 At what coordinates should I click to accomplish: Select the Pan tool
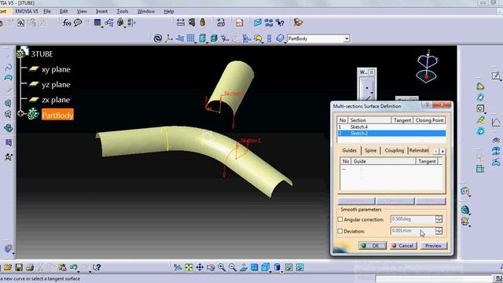[x=200, y=267]
